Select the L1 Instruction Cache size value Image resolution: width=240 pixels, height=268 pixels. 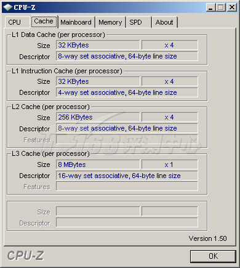[x=98, y=81]
